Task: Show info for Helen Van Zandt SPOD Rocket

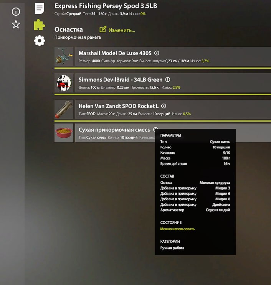Action: tap(164, 106)
